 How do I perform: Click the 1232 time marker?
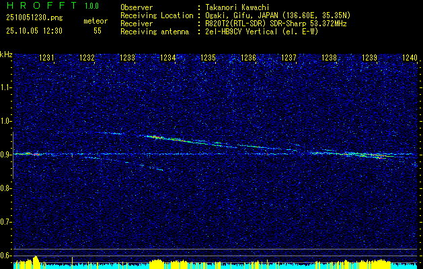(87, 57)
